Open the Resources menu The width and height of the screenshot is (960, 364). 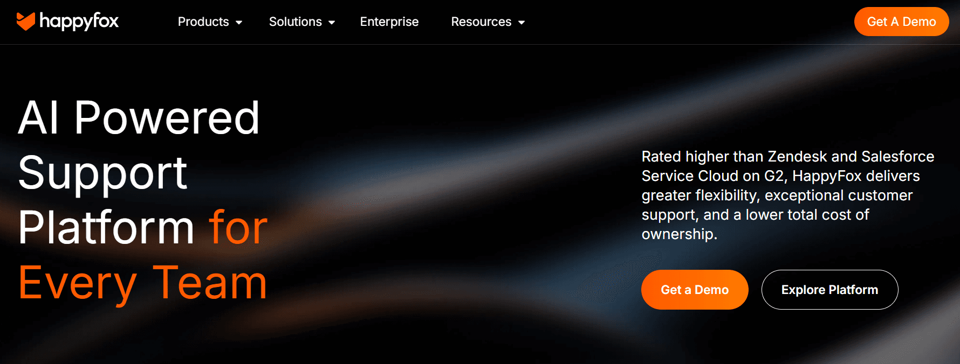[x=481, y=22]
